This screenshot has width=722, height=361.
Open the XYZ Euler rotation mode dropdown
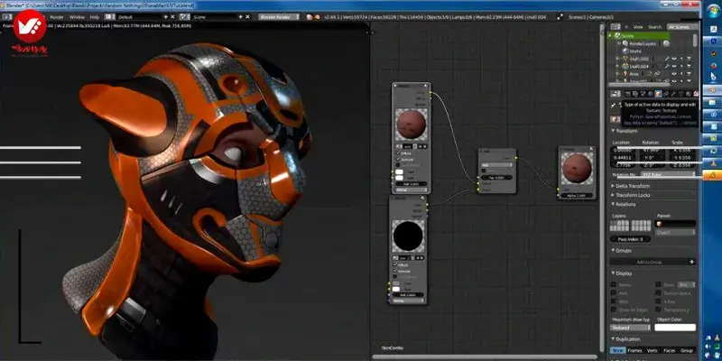tap(666, 175)
